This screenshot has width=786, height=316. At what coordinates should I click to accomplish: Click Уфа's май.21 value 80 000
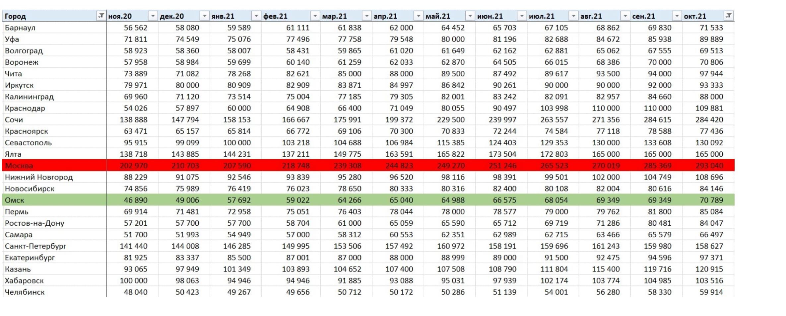click(x=453, y=39)
